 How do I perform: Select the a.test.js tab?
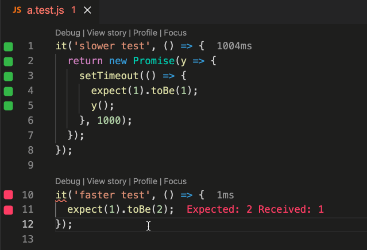click(x=45, y=10)
